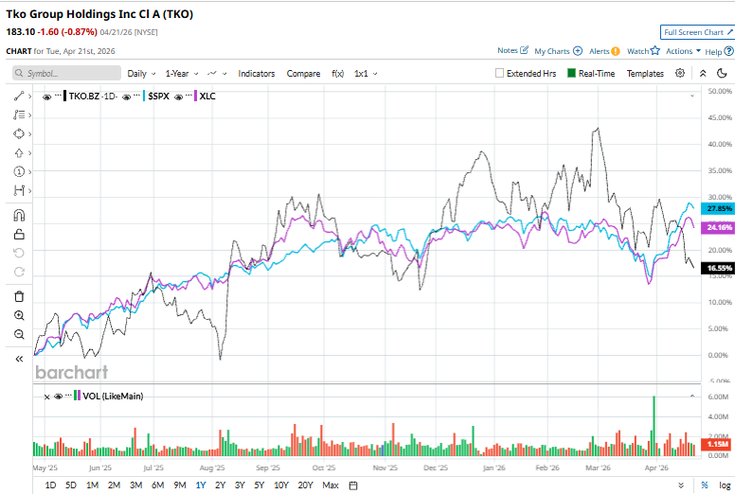Select the trend line drawing tool

pyautogui.click(x=19, y=96)
